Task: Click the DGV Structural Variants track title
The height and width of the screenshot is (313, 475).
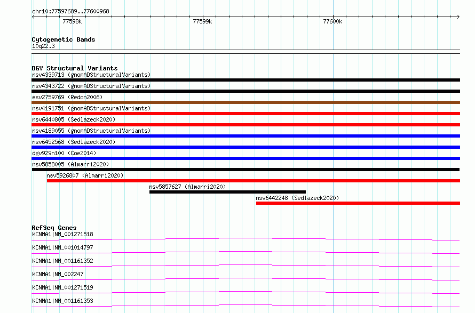Action: pos(75,68)
